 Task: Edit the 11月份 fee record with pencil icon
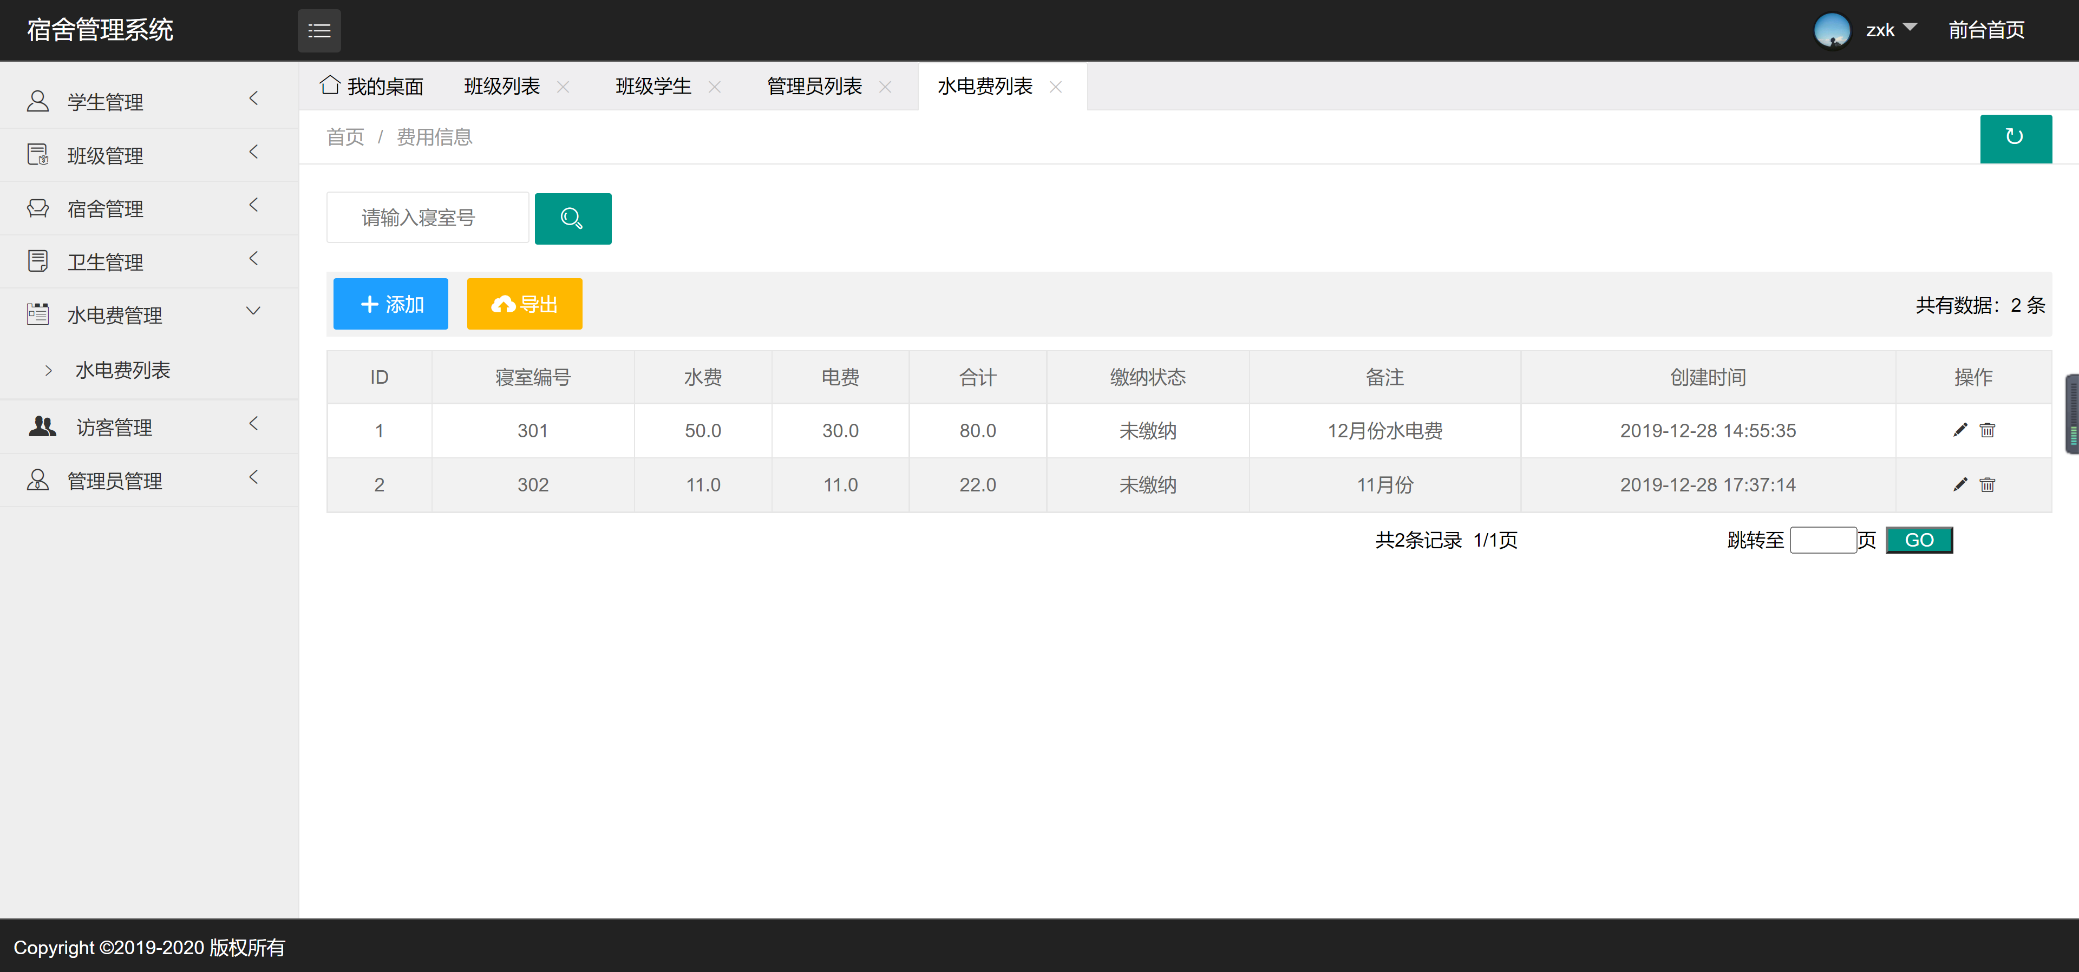tap(1959, 485)
